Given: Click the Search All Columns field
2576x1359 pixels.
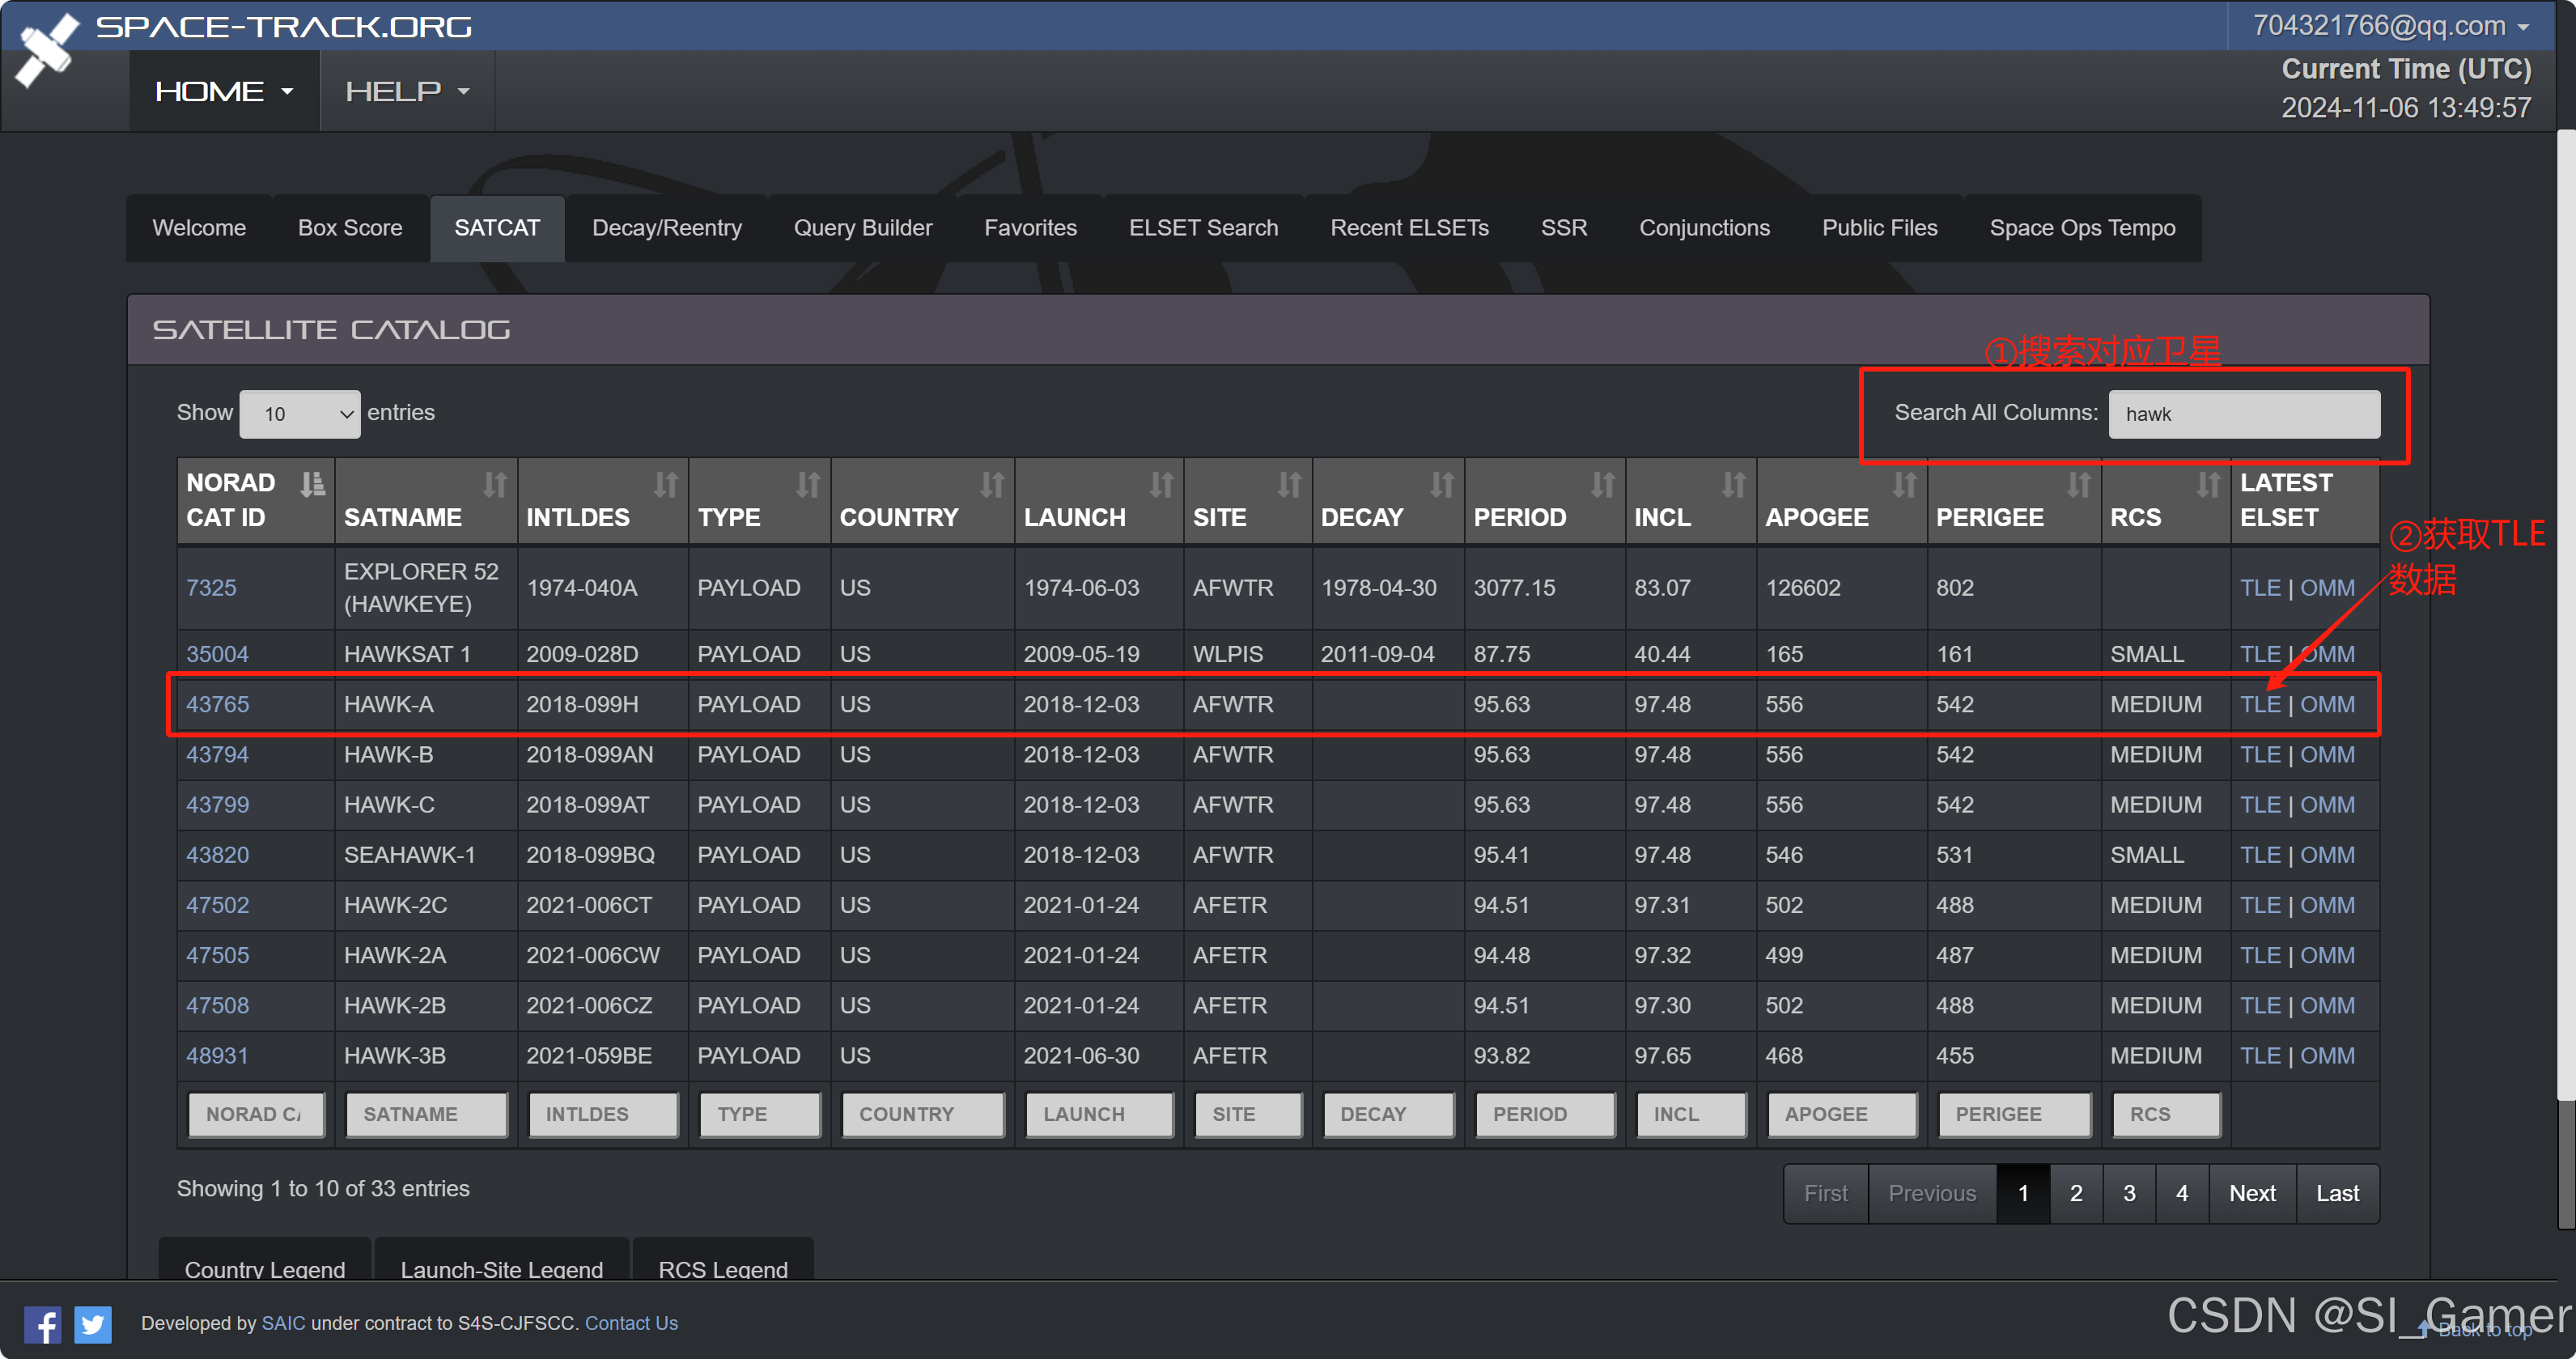Looking at the screenshot, I should pyautogui.click(x=2244, y=414).
